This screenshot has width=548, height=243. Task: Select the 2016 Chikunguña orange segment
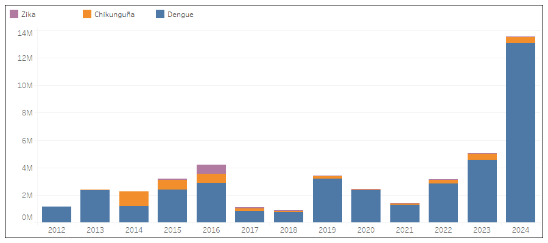[211, 178]
